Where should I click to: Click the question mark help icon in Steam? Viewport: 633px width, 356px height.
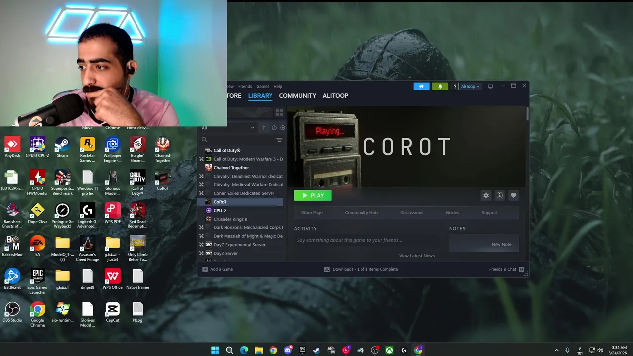point(455,87)
